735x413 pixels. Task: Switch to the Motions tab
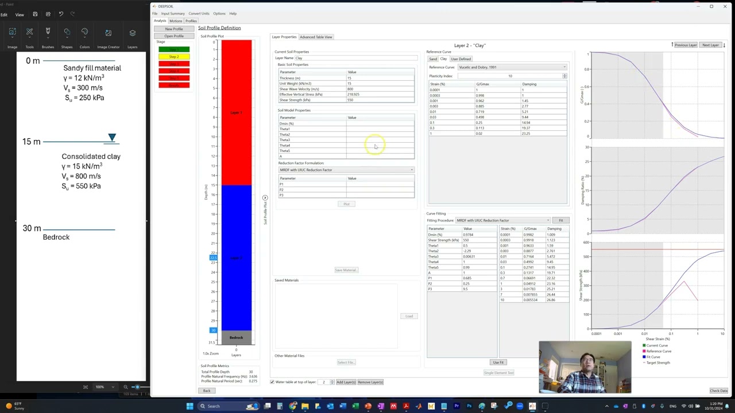[x=176, y=21]
